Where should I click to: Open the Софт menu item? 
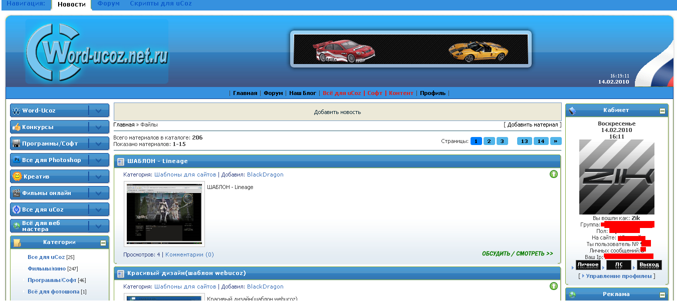pos(375,93)
